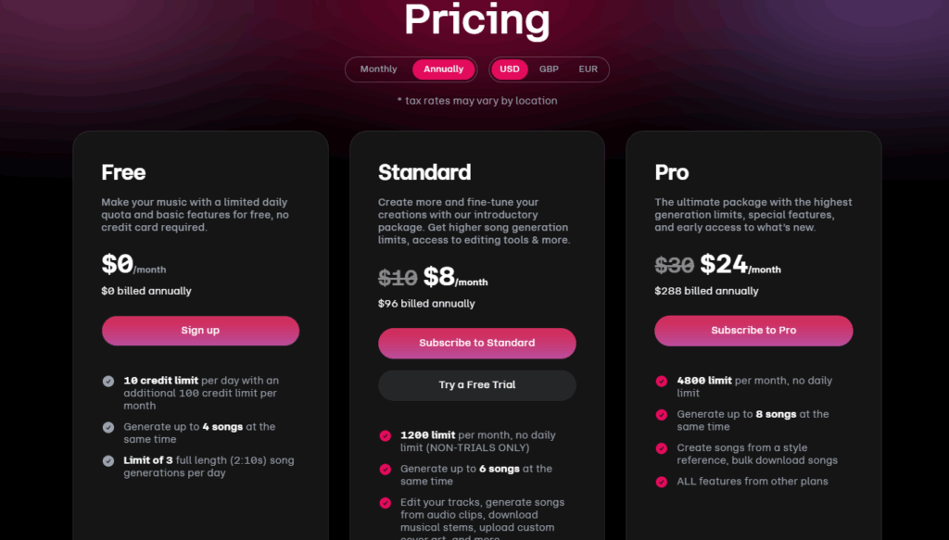Click checkmark beside Limit of 3 full length

[x=108, y=460]
